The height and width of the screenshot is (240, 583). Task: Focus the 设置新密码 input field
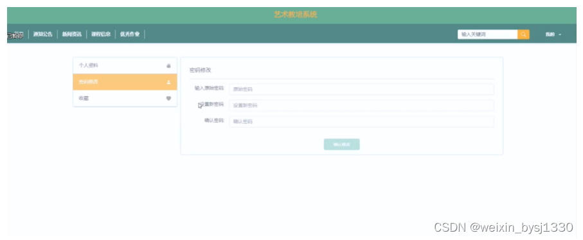tap(361, 105)
